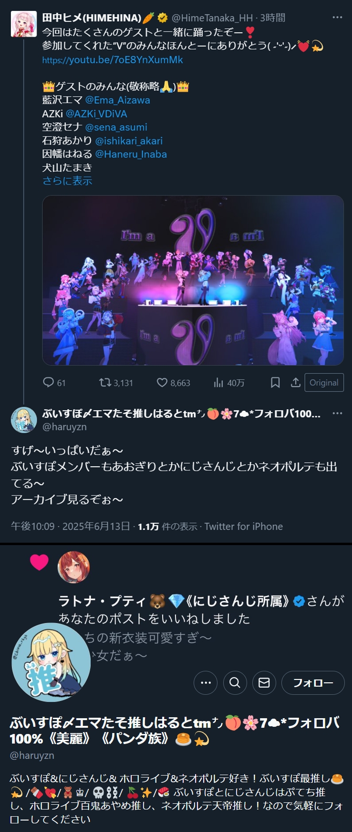Viewport: 352px width, 832px height.
Task: Click the reply icon with 61 replies
Action: click(48, 382)
